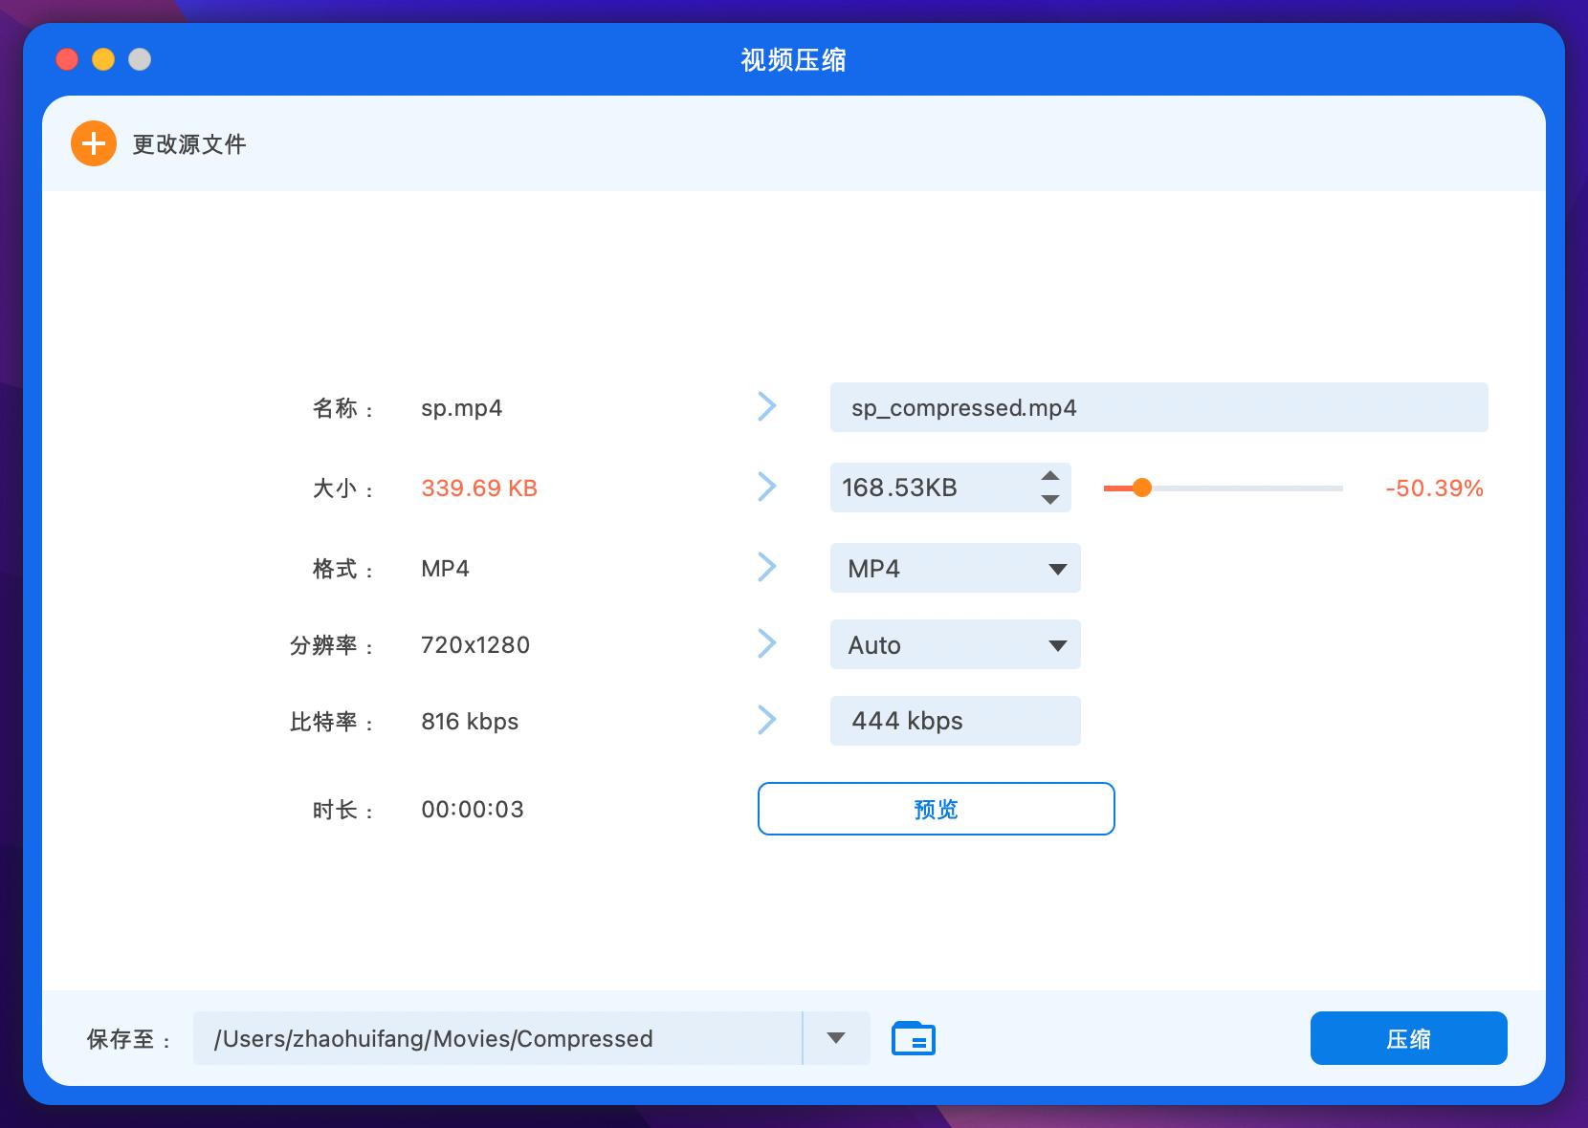Click the 预览 preview button
This screenshot has width=1588, height=1128.
click(x=936, y=808)
